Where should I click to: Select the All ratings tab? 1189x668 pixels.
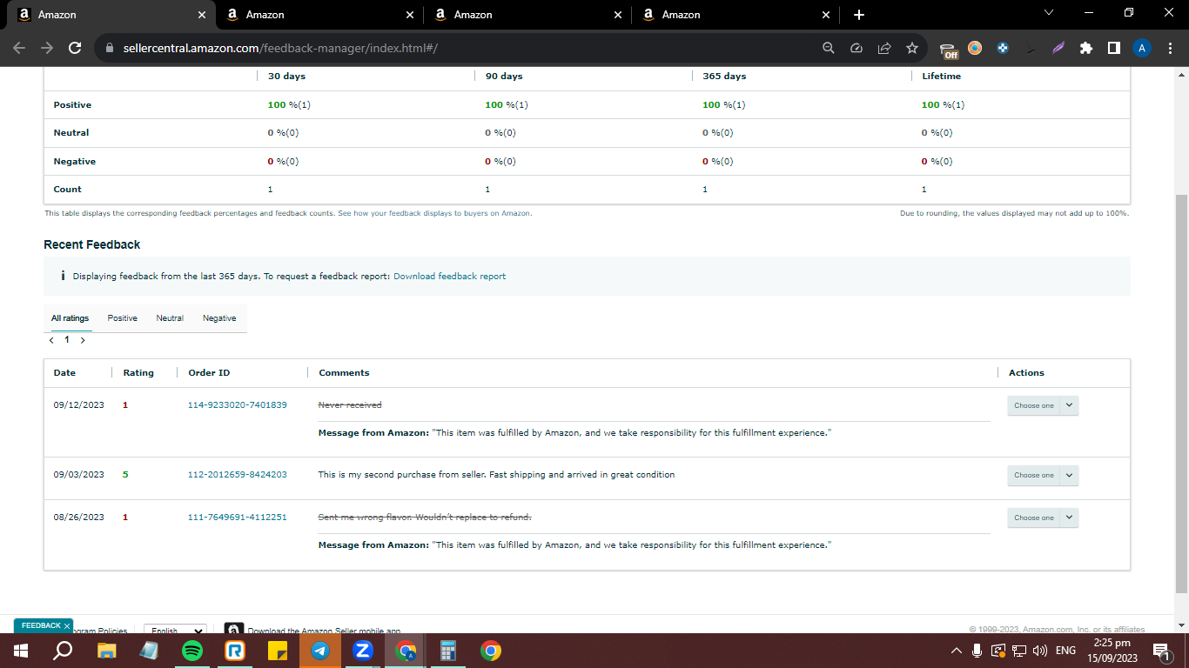[70, 318]
